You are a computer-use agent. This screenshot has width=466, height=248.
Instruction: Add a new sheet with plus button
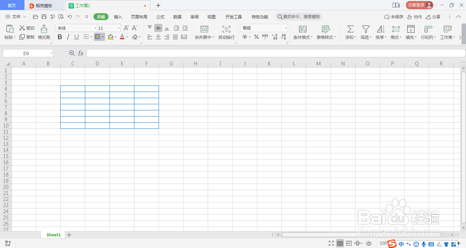[x=69, y=235]
